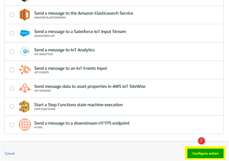Click the IoT SiteWise icon
This screenshot has width=229, height=161.
tap(25, 88)
